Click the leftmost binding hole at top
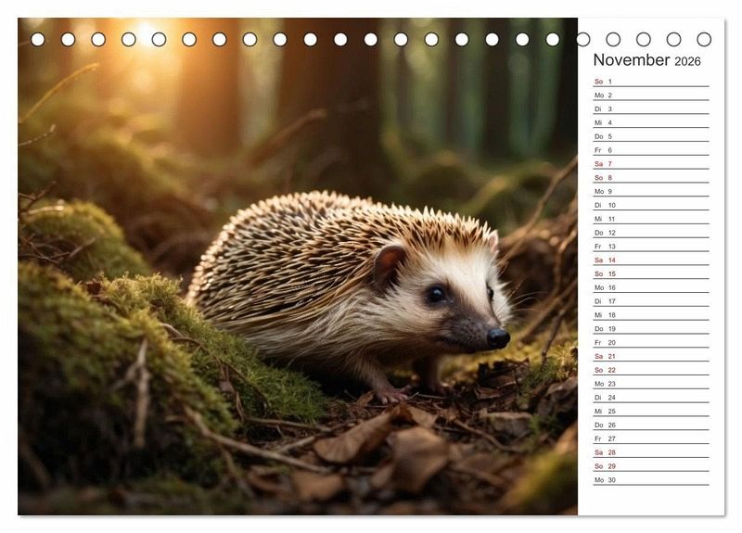Screen dimensions: 742x533 [x=38, y=39]
